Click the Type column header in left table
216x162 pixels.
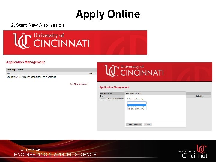click(x=9, y=73)
